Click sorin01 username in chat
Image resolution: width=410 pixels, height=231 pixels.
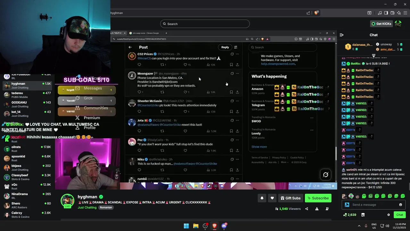(x=351, y=170)
